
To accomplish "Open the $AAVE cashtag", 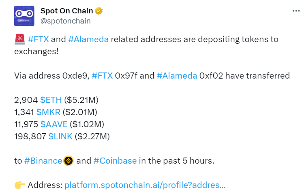I will pos(54,124).
